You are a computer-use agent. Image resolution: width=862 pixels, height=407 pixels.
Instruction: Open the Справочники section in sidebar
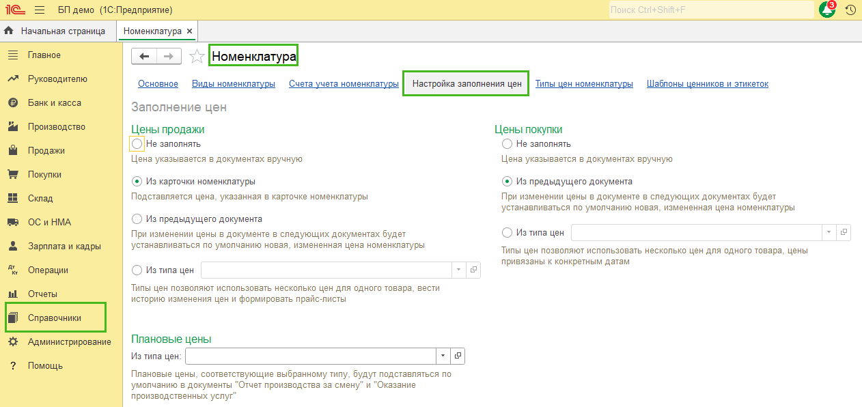point(55,318)
